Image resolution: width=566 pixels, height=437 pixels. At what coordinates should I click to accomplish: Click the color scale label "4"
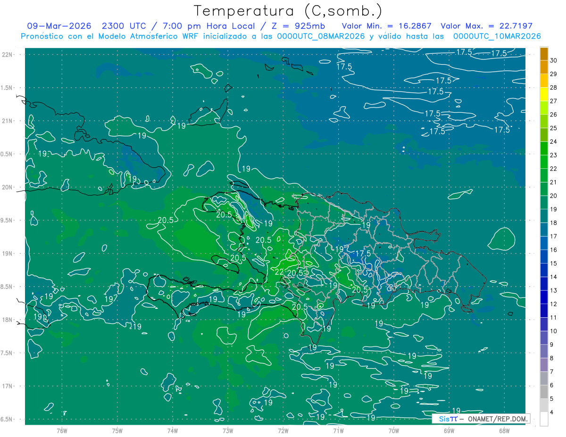click(552, 412)
